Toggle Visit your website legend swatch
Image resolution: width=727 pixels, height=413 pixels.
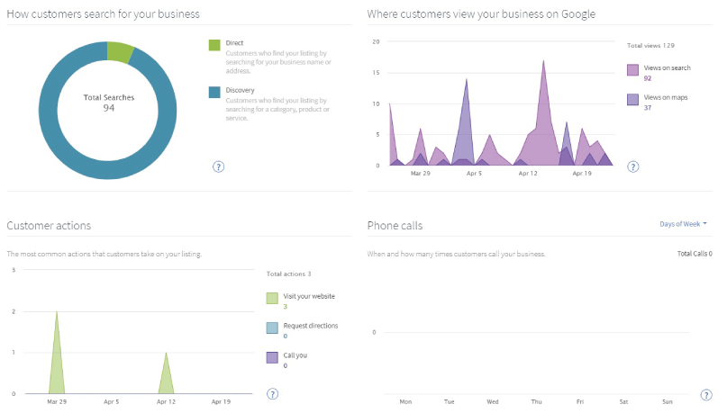point(272,298)
